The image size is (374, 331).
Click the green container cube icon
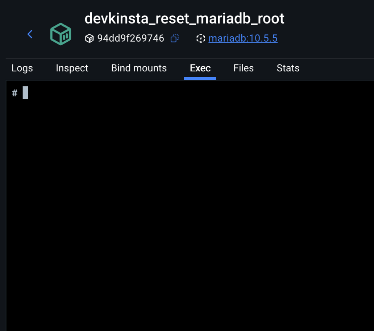pos(61,34)
